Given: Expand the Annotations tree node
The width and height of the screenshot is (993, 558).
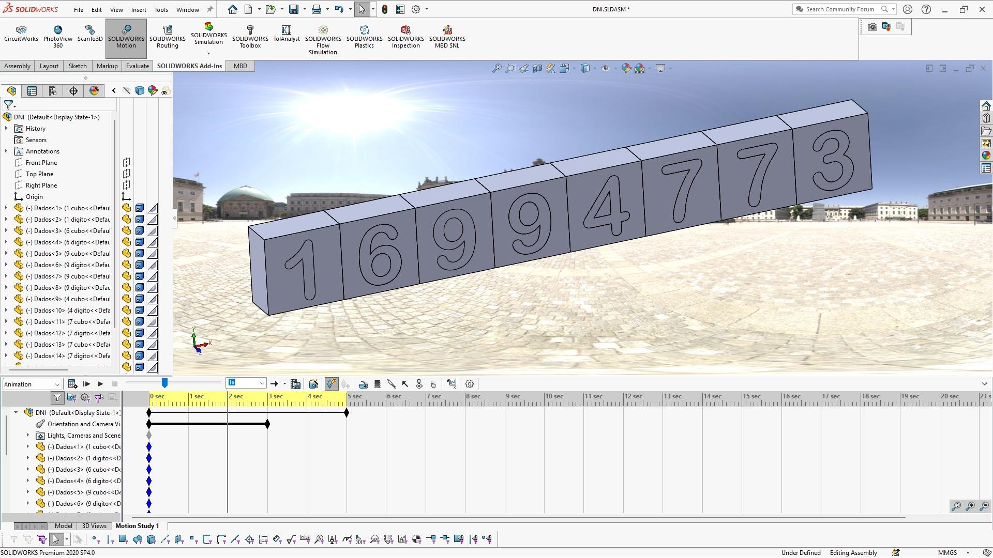Looking at the screenshot, I should coord(6,151).
